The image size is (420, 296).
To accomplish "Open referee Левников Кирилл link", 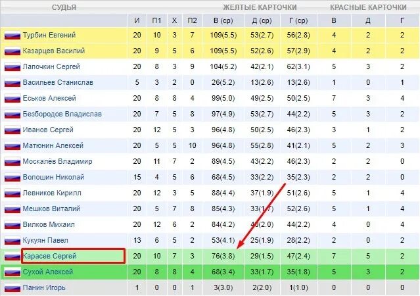I will pyautogui.click(x=52, y=193).
